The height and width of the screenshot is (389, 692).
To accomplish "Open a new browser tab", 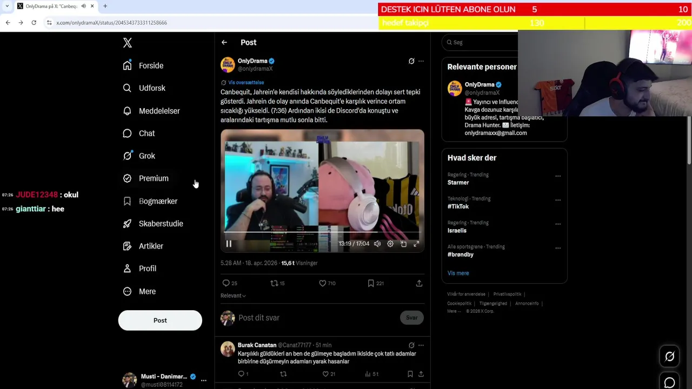I will (105, 6).
